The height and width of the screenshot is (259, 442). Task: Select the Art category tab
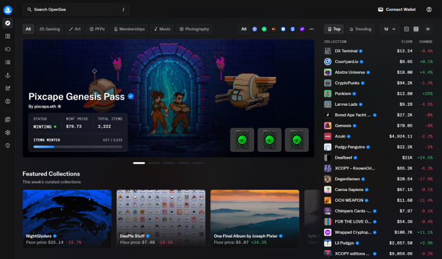[x=75, y=29]
